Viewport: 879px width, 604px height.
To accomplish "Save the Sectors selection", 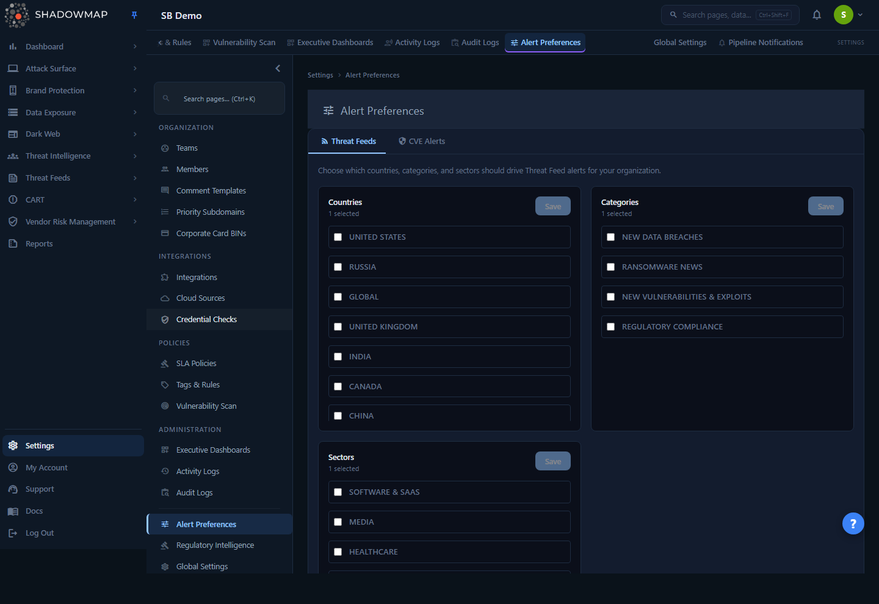I will [553, 461].
